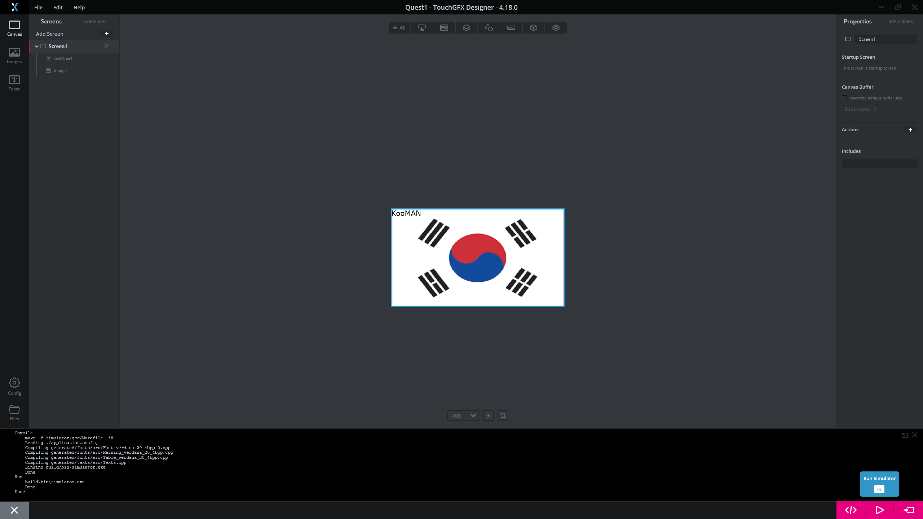Image resolution: width=923 pixels, height=519 pixels.
Task: Collapse the Screen1 tree node
Action: click(36, 46)
